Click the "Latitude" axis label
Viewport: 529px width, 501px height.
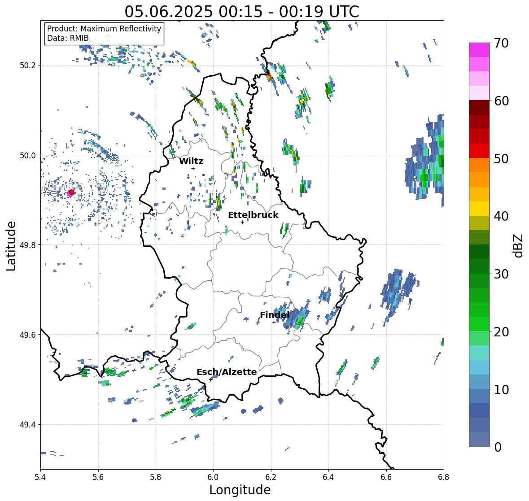[11, 246]
